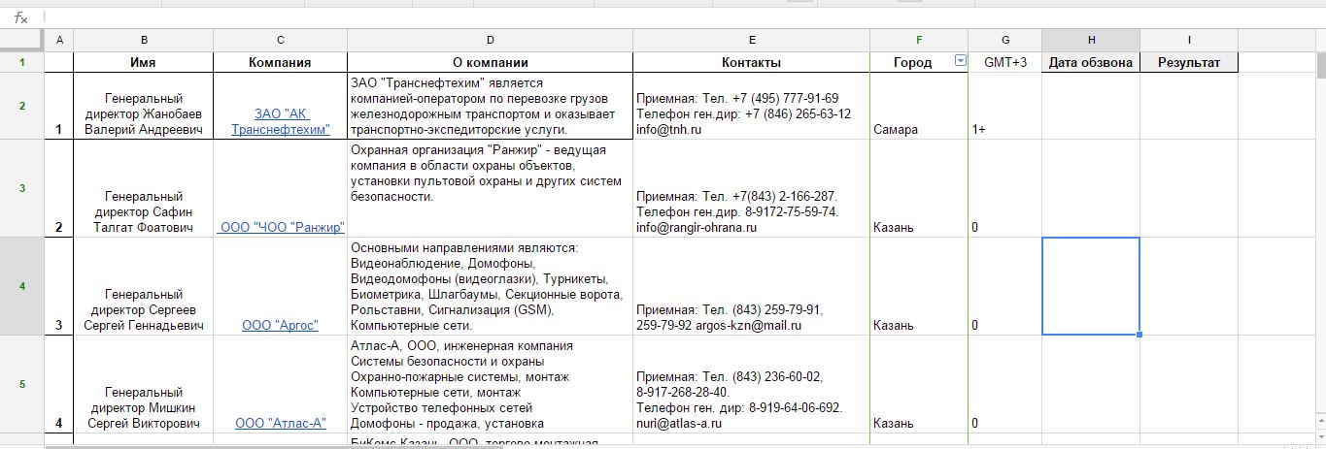Screen dimensions: 1326x449
Task: Click the Дата обзвона header cell
Action: click(x=1091, y=62)
